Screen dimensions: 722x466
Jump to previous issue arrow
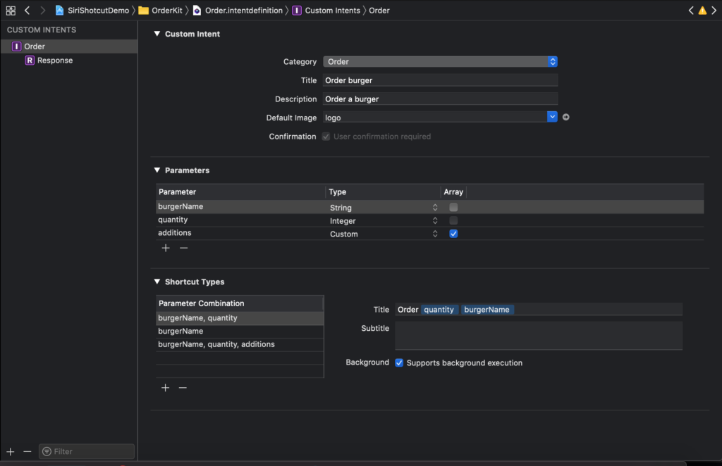(x=691, y=10)
